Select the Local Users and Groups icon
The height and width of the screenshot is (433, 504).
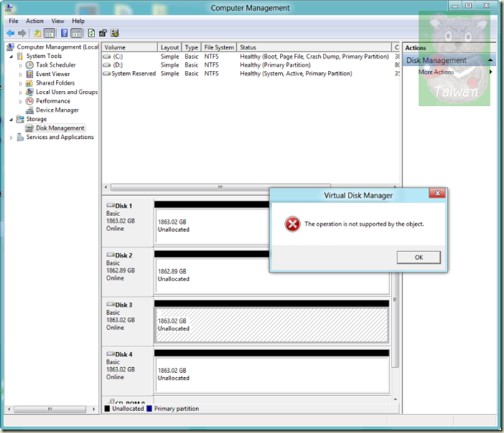pos(29,92)
